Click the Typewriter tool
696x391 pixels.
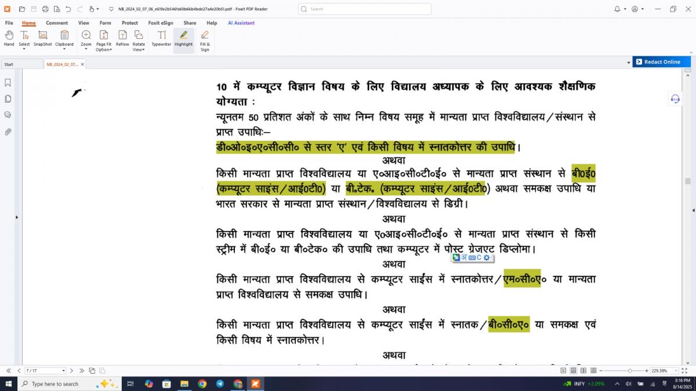[x=161, y=38]
